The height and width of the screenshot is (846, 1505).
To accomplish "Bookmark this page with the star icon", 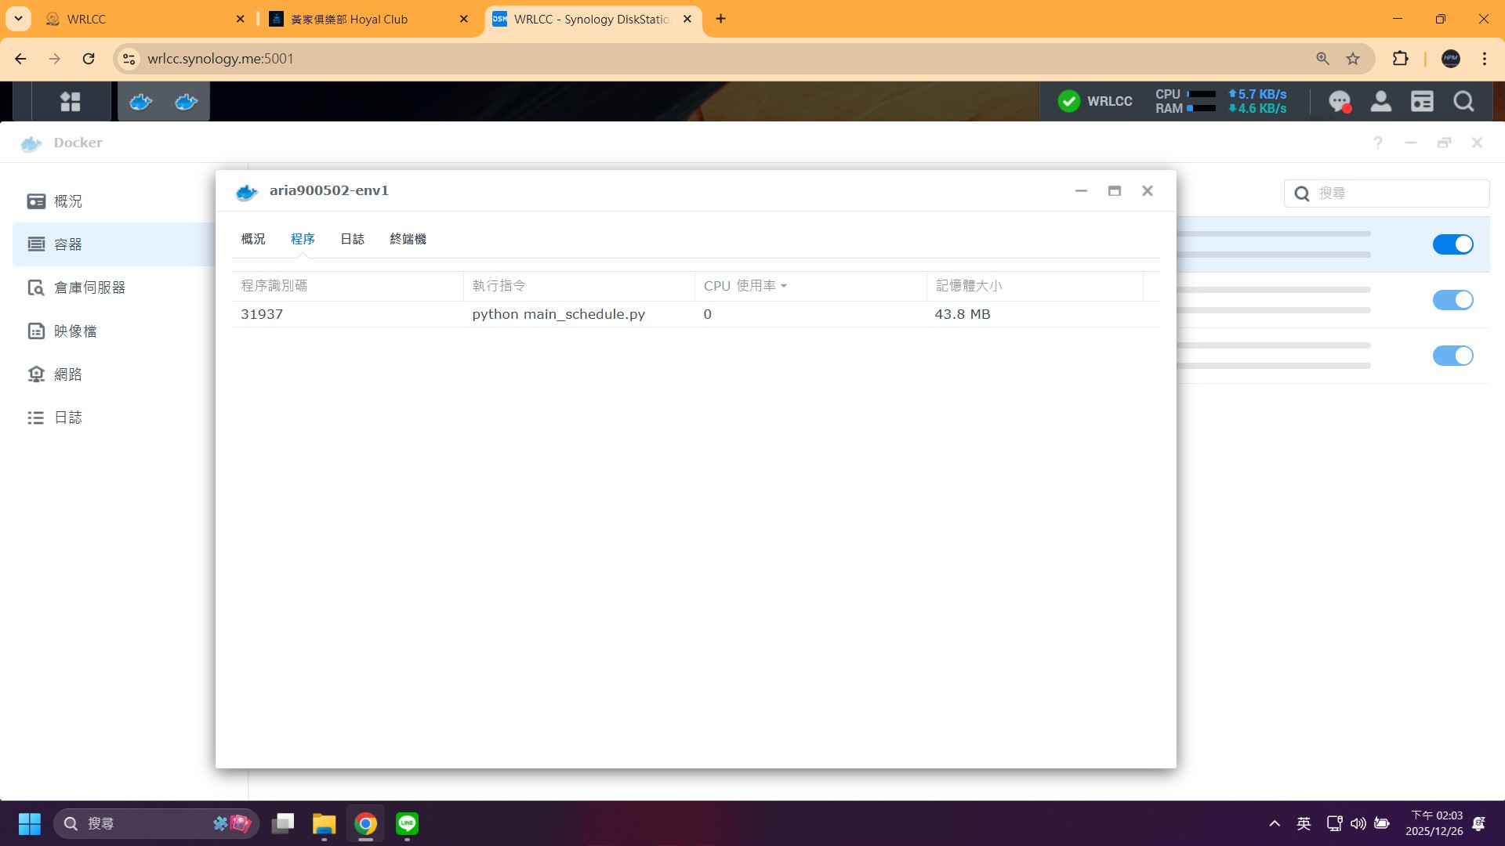I will pyautogui.click(x=1353, y=59).
